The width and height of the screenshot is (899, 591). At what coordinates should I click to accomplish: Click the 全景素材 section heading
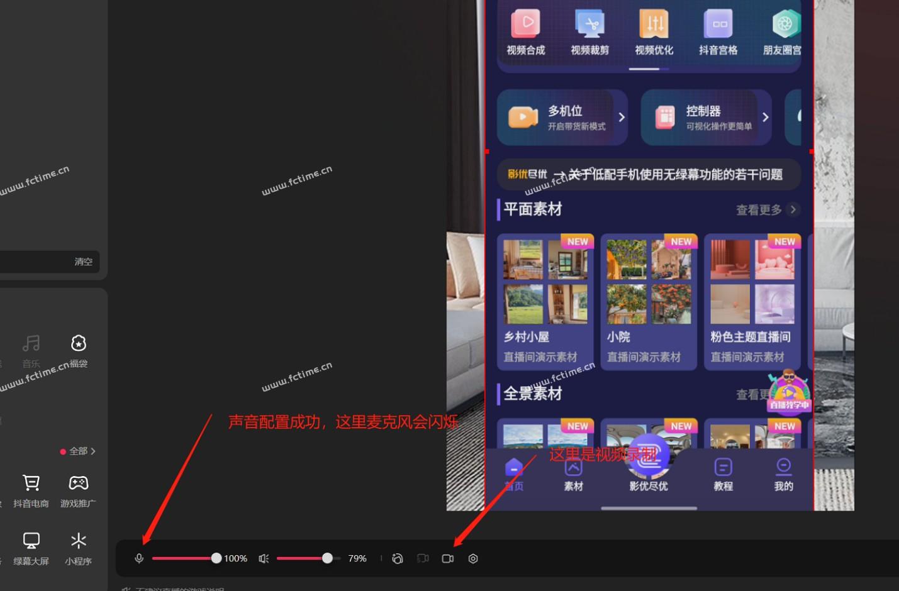(x=532, y=394)
